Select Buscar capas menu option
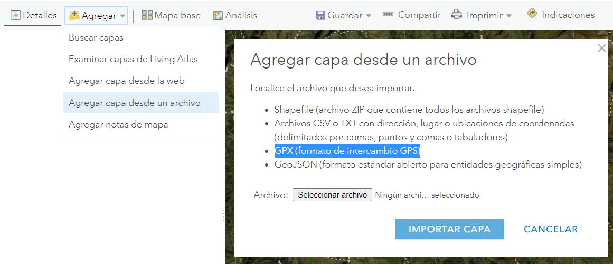The image size is (613, 264). click(96, 38)
